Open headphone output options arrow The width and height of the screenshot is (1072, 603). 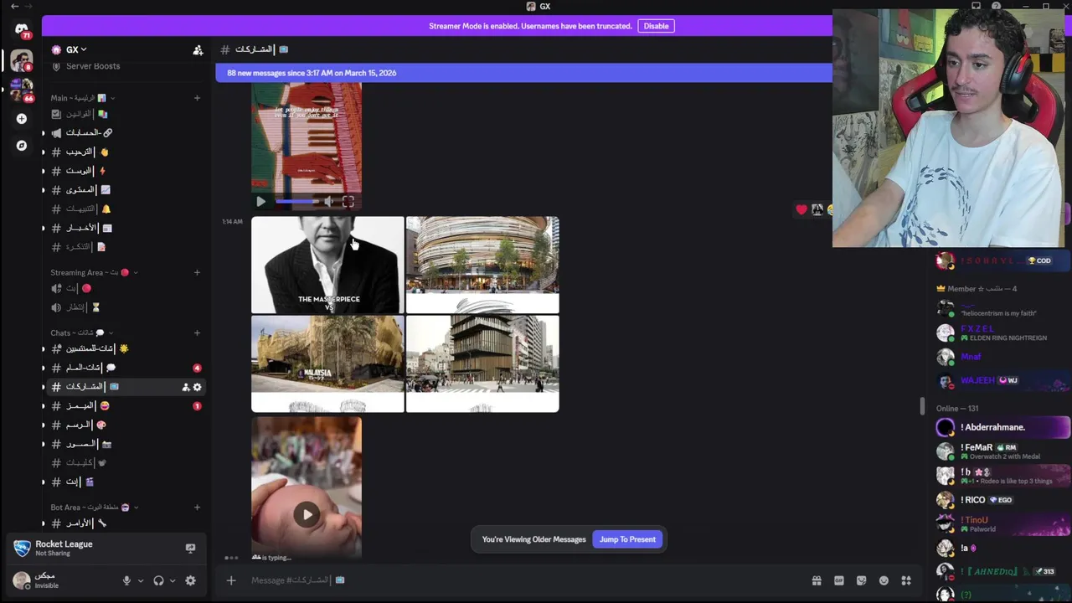tap(173, 580)
